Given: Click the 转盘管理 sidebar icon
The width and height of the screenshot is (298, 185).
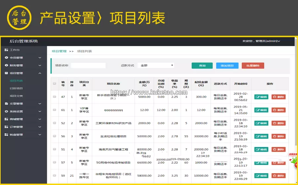Looking at the screenshot, I should tap(6, 135).
